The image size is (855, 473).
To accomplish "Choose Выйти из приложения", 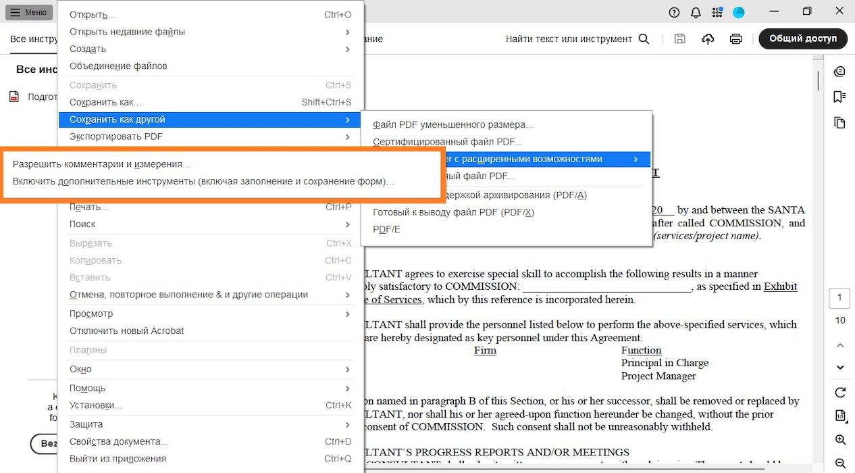I will (211, 459).
